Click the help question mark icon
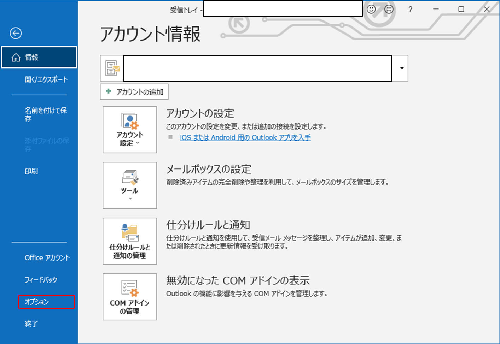Image resolution: width=500 pixels, height=344 pixels. [x=410, y=10]
